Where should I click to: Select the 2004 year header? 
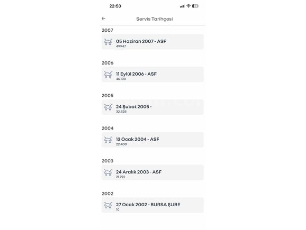click(x=107, y=128)
